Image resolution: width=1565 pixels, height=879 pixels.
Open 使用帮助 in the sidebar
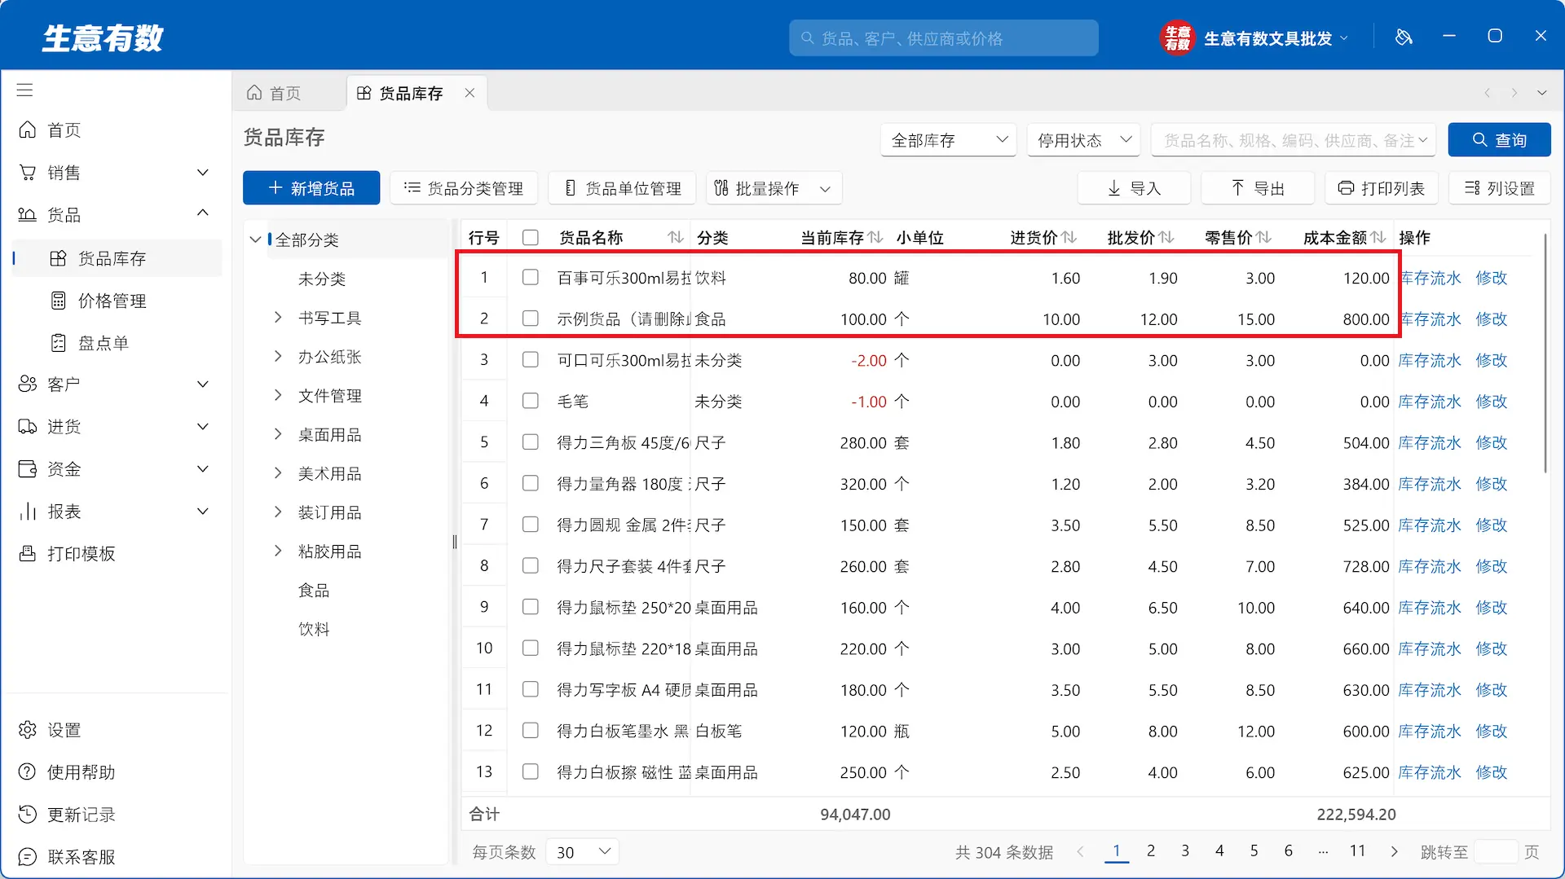coord(67,772)
